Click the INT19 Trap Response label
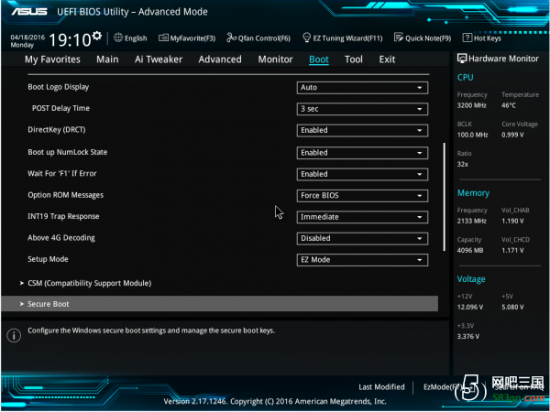Viewport: 550px width, 412px height. [x=63, y=216]
